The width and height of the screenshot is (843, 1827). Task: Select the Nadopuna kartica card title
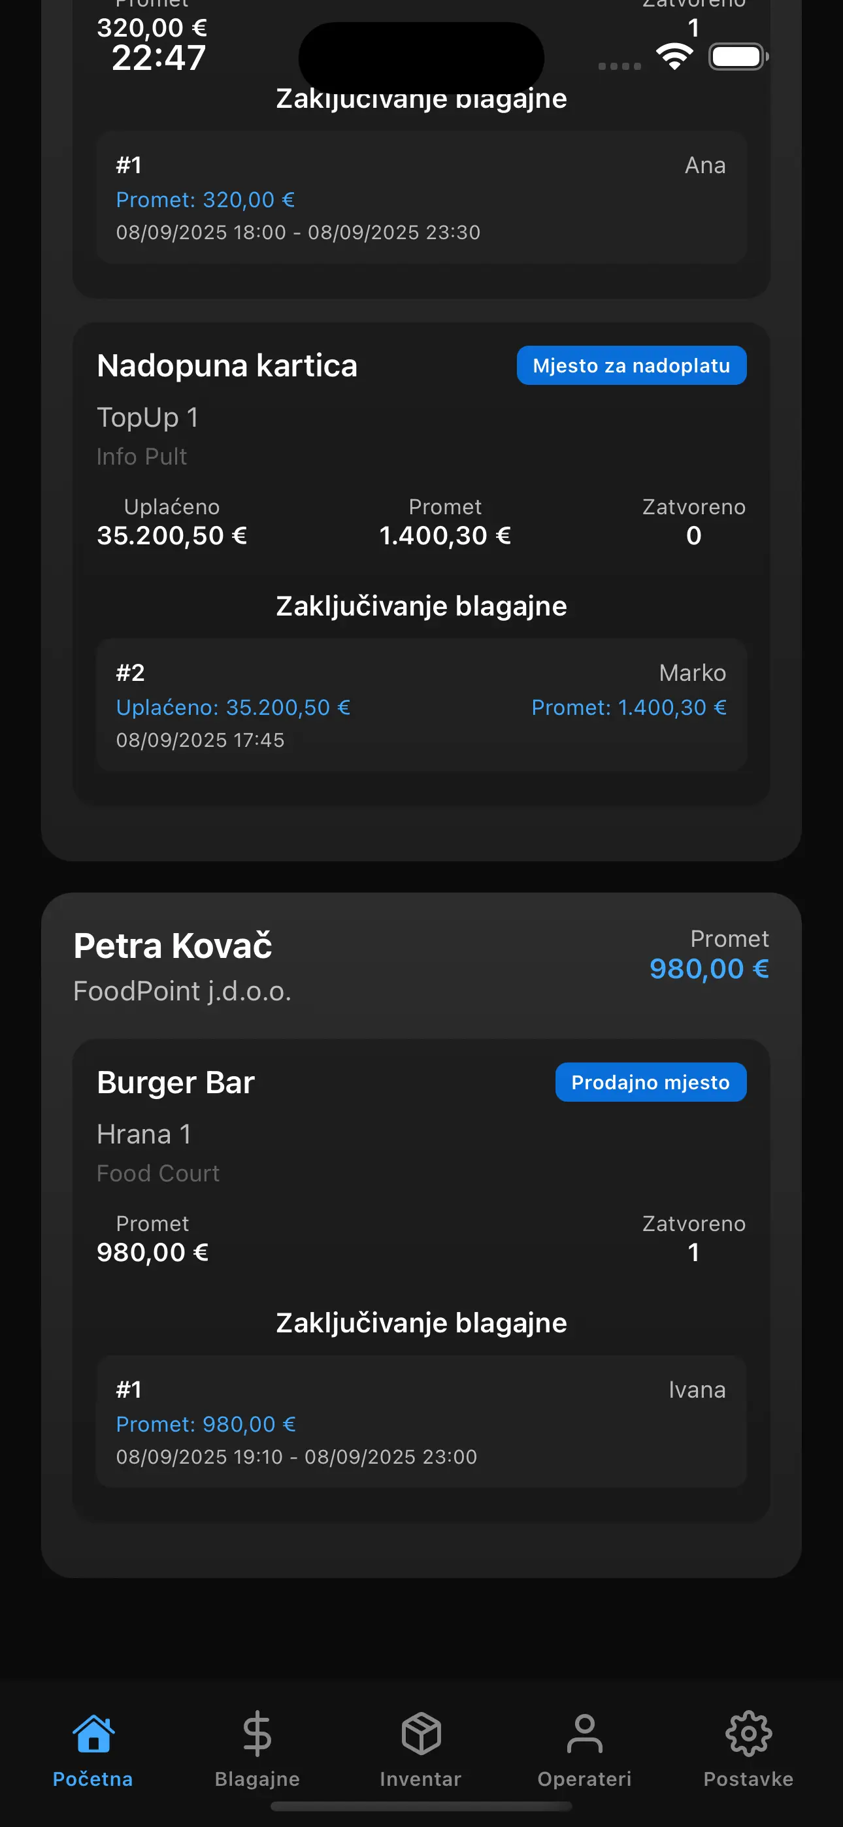tap(227, 366)
